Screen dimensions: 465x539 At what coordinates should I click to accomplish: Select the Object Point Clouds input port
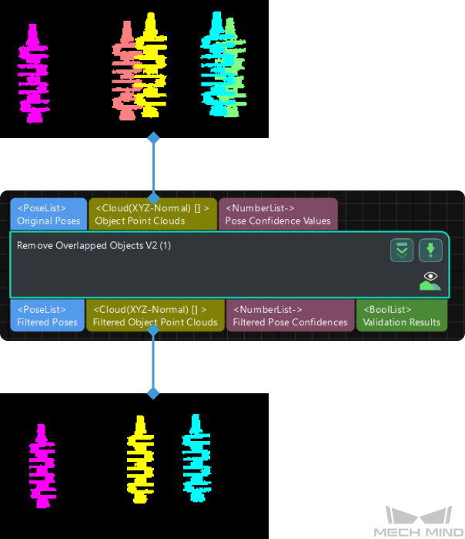coord(152,214)
